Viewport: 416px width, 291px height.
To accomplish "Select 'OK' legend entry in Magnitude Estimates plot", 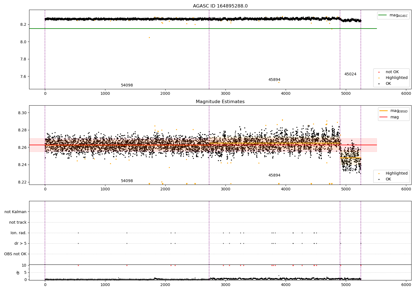I will pyautogui.click(x=388, y=179).
